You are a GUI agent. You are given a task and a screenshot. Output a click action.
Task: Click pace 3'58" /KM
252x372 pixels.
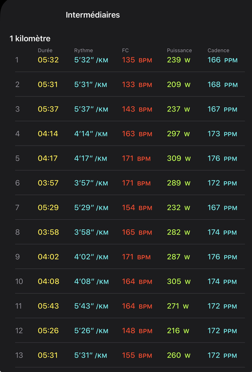pyautogui.click(x=91, y=232)
